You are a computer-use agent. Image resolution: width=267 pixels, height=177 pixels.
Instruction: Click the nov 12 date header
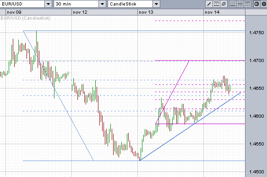(x=80, y=12)
